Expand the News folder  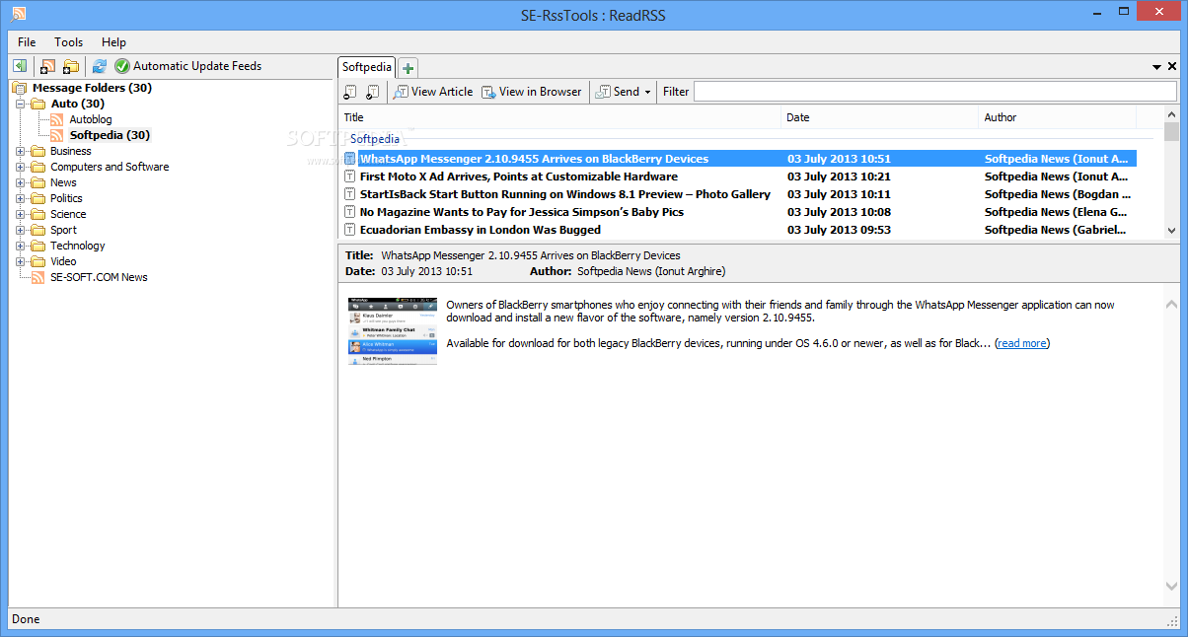tap(21, 182)
